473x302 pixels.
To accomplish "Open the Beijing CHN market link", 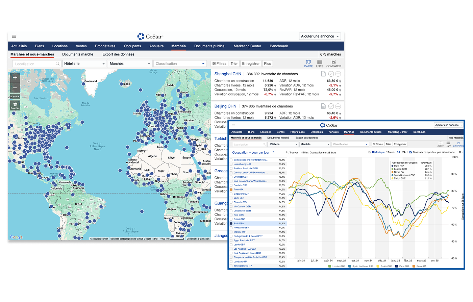I will [225, 106].
